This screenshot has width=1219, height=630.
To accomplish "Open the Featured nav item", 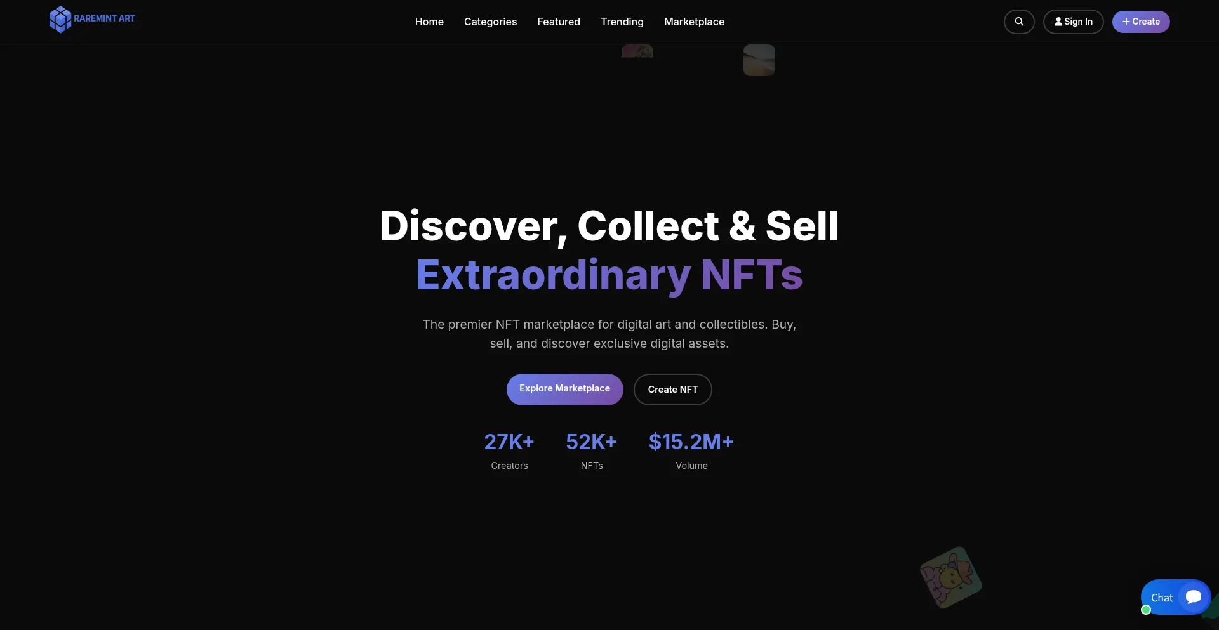I will 559,22.
